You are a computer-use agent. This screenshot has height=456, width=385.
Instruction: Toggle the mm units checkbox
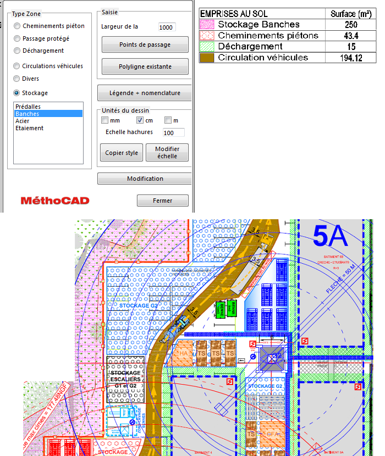tap(105, 120)
